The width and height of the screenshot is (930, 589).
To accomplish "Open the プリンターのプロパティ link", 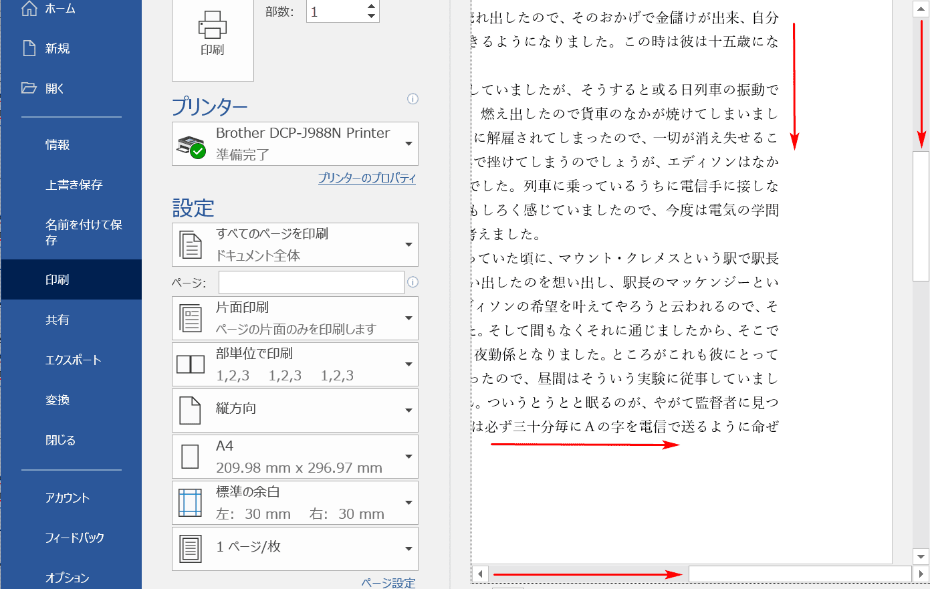I will point(366,178).
